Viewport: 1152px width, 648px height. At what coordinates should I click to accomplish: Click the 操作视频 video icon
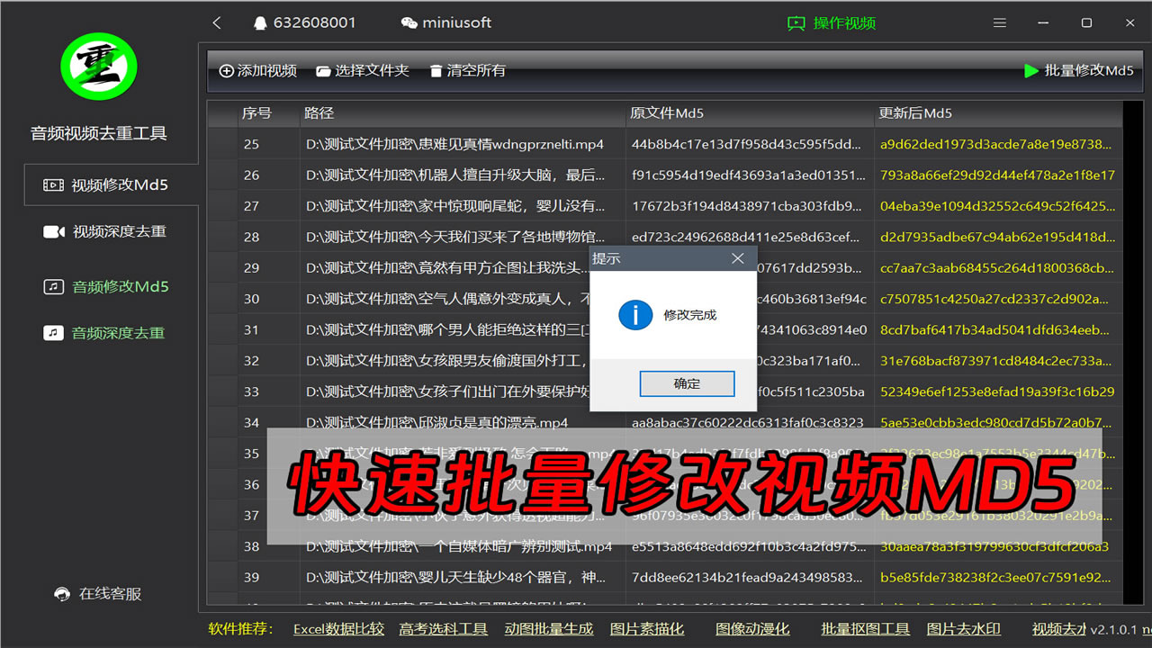(x=796, y=22)
